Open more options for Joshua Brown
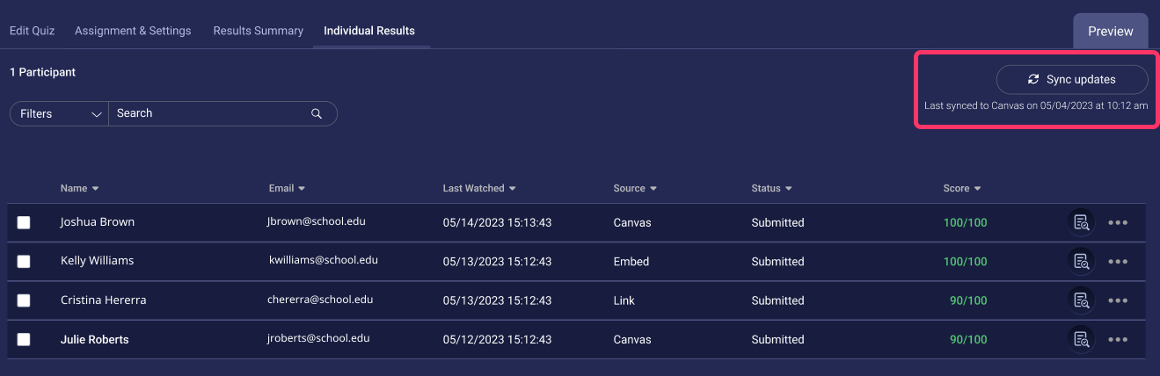1160x376 pixels. click(x=1118, y=223)
